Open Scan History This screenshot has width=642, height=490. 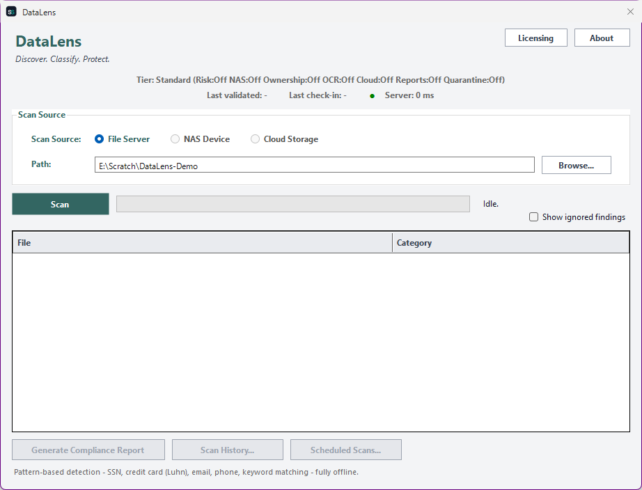227,450
